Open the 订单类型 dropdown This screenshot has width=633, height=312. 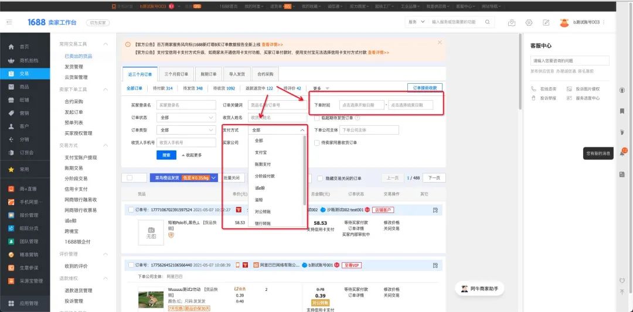coord(186,130)
